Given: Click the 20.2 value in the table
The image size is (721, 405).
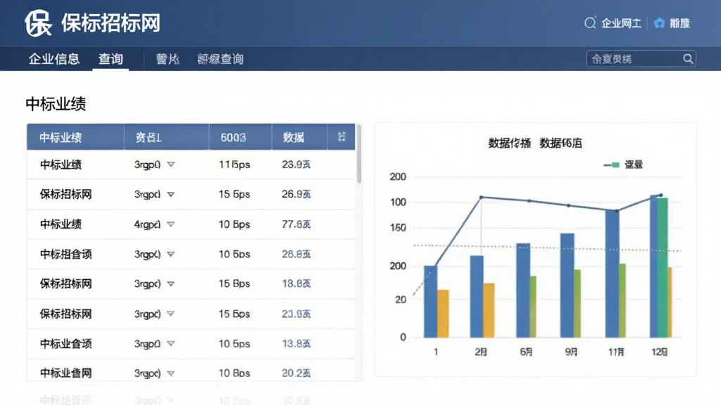Looking at the screenshot, I should point(296,373).
